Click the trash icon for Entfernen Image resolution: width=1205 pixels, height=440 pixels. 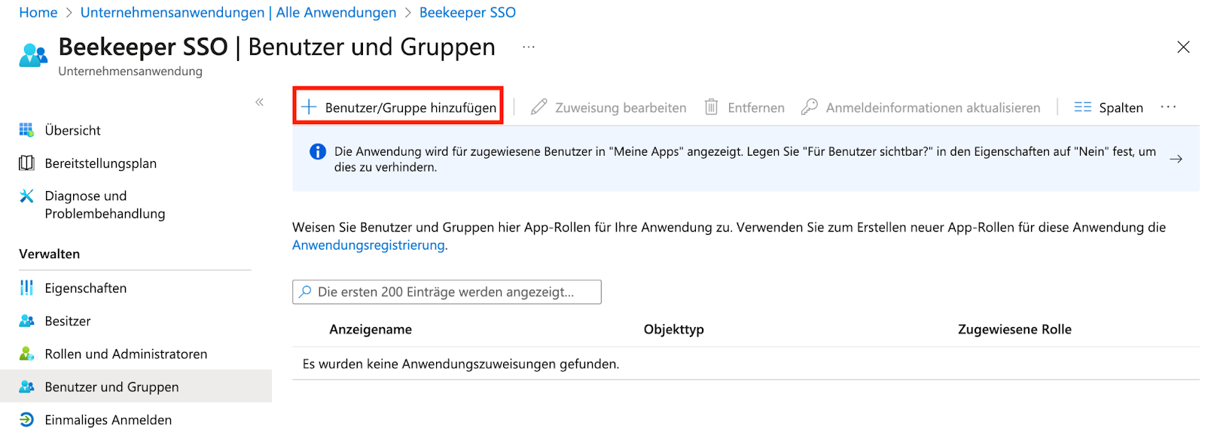click(x=711, y=107)
